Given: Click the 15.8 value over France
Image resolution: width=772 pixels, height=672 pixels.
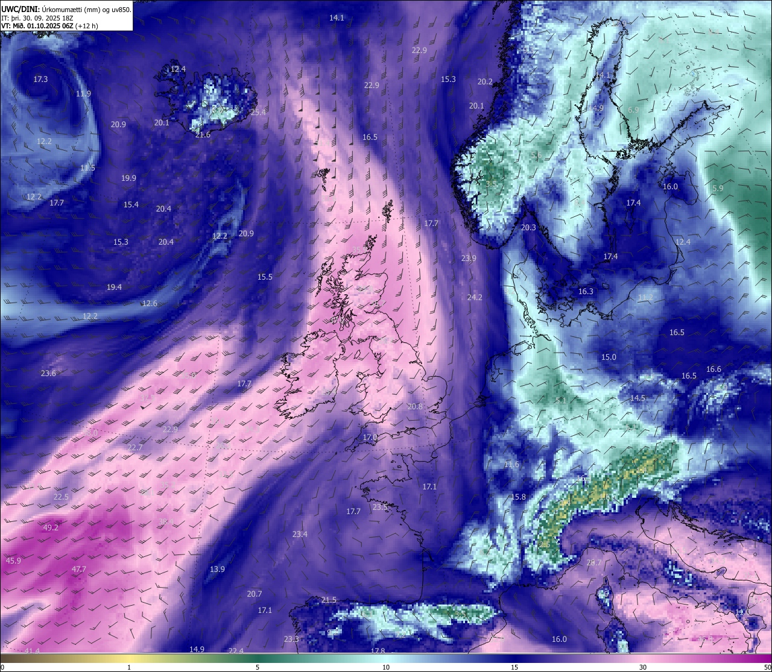Looking at the screenshot, I should tap(518, 497).
